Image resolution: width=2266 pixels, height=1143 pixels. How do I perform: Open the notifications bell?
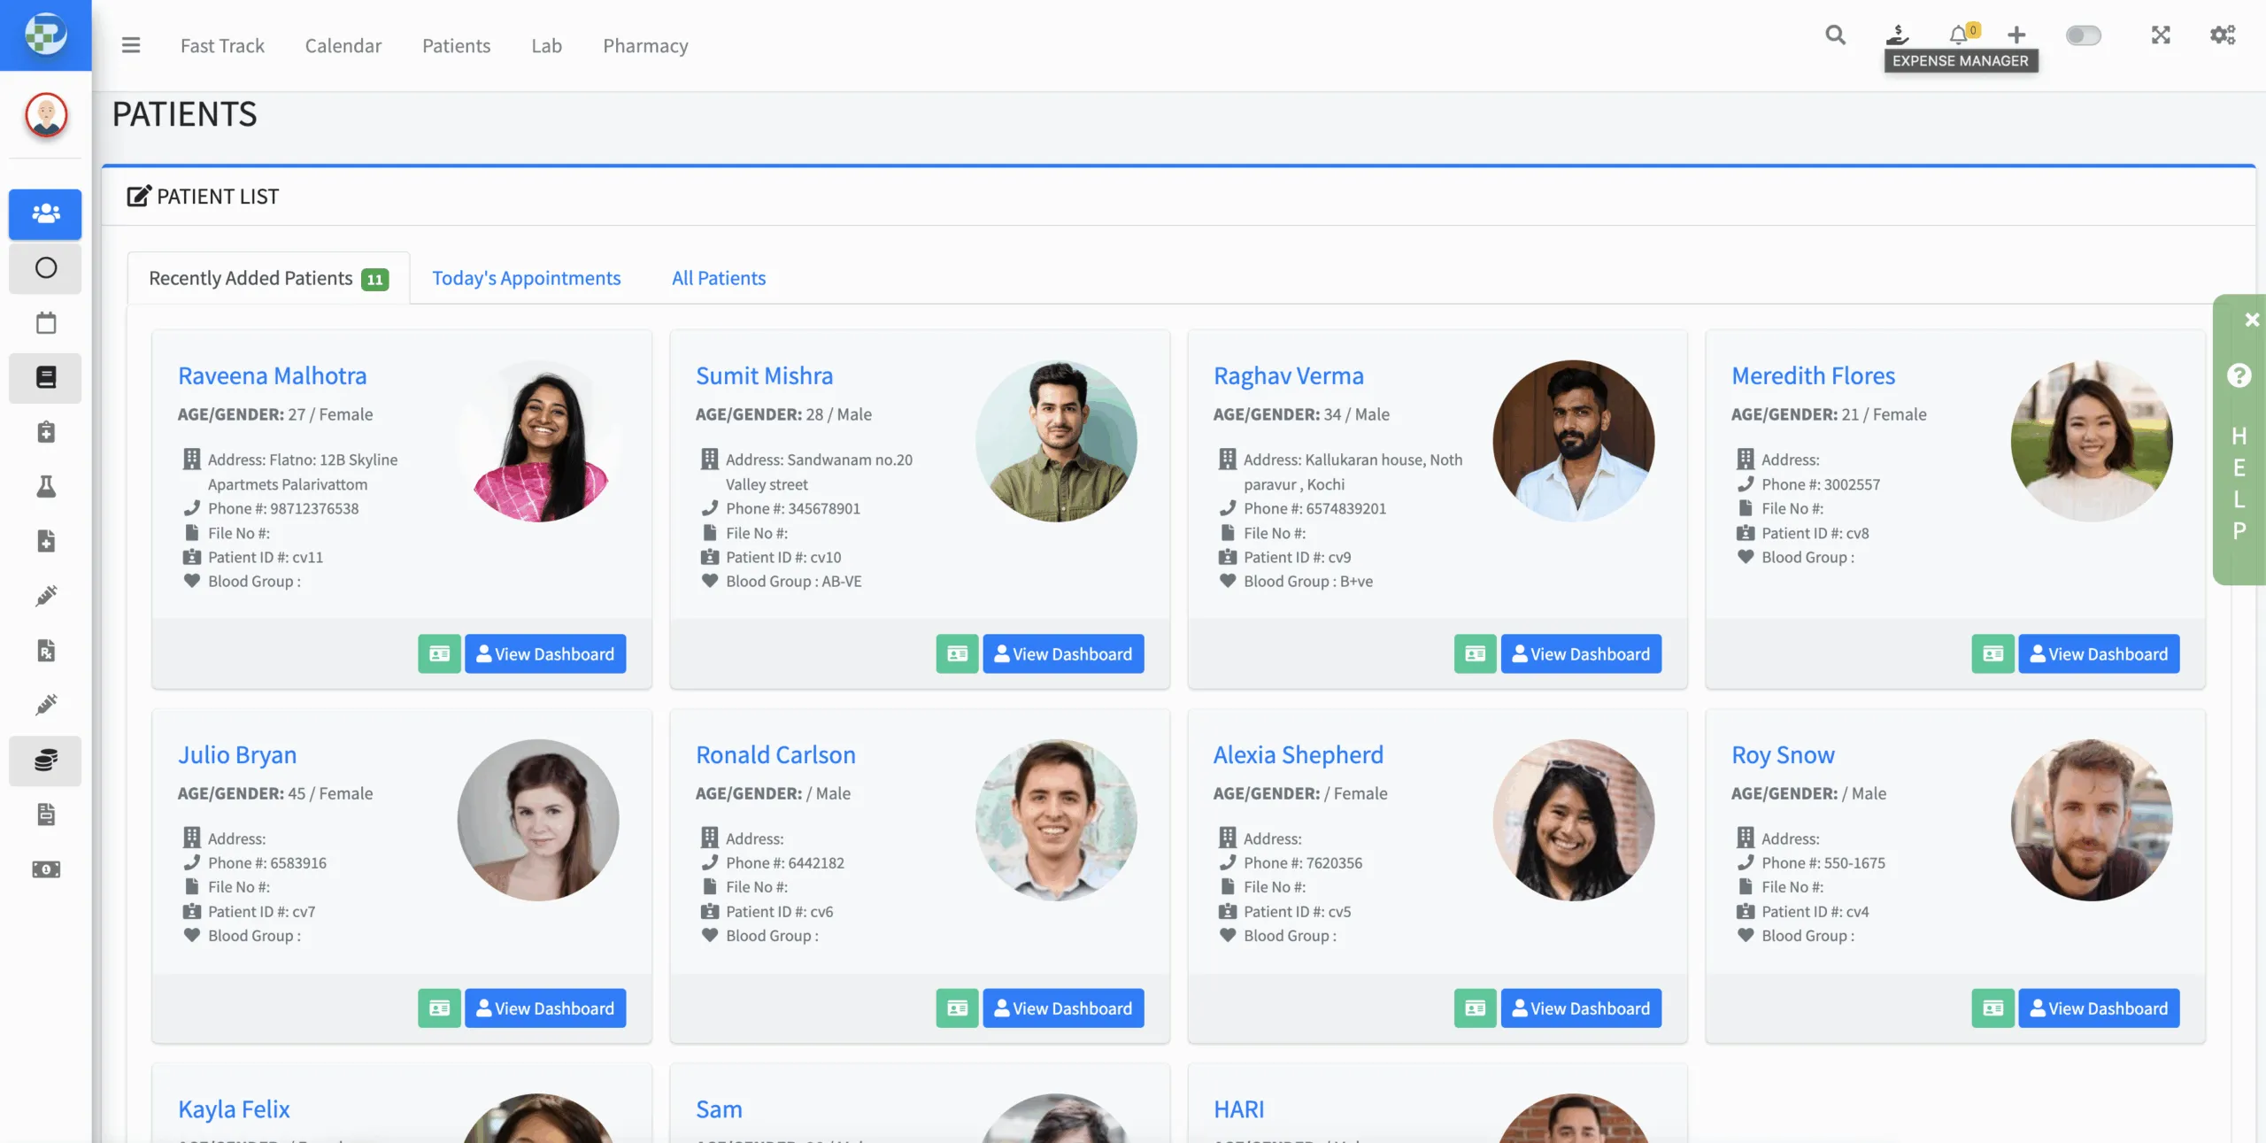(1959, 35)
